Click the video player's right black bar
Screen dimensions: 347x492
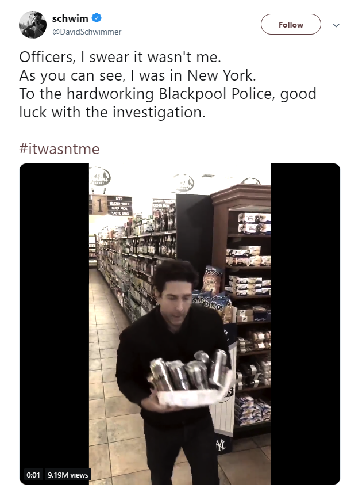305,324
